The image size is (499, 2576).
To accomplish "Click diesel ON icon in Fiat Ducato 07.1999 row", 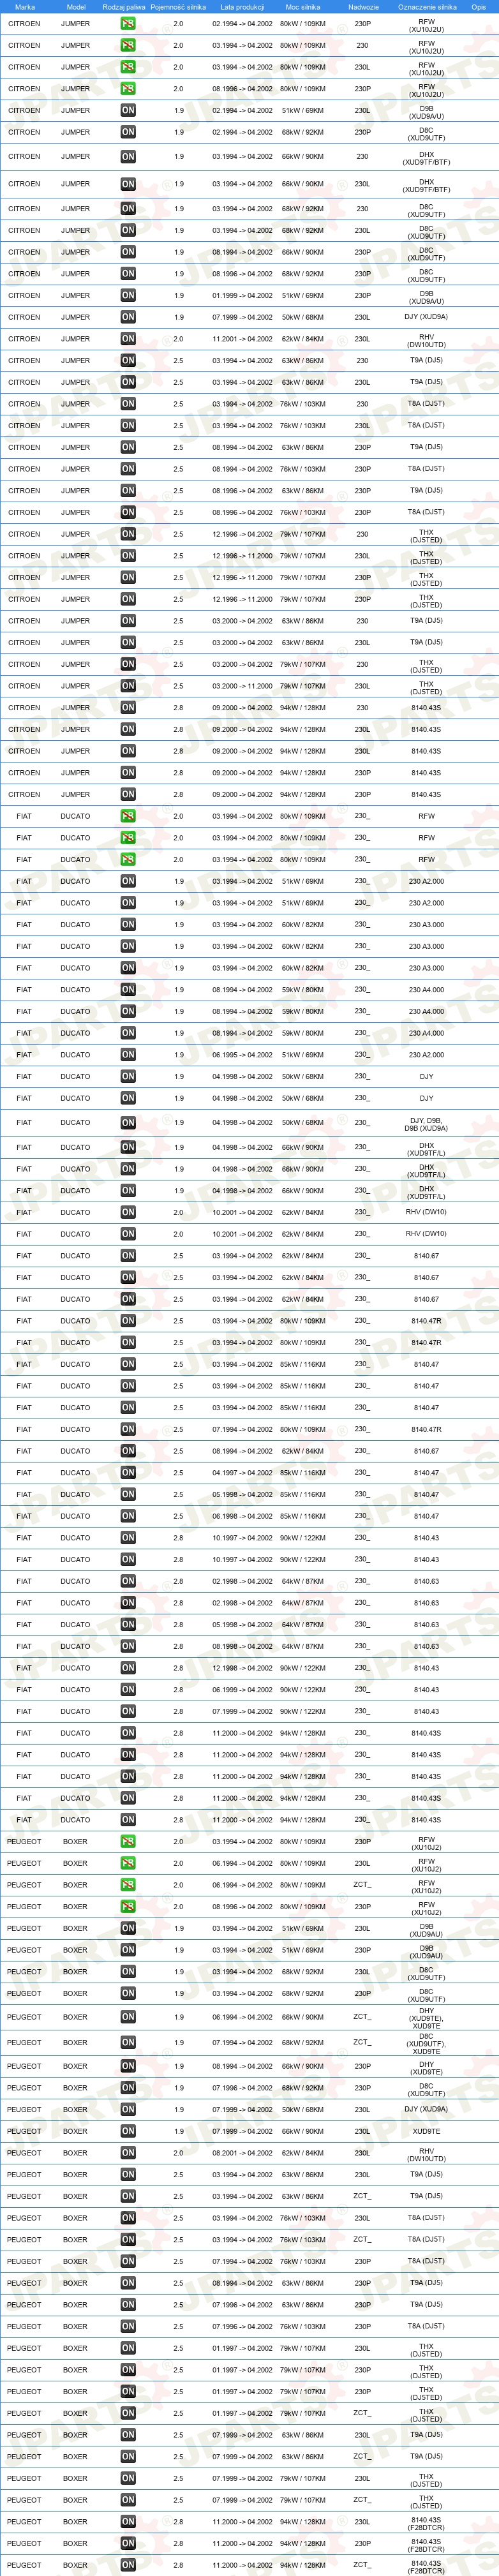I will (128, 1711).
